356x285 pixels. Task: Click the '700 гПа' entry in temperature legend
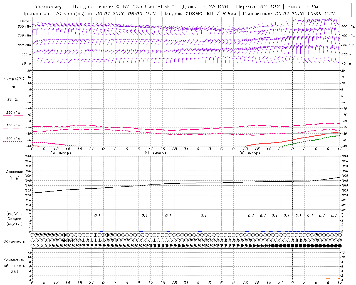tap(13, 126)
